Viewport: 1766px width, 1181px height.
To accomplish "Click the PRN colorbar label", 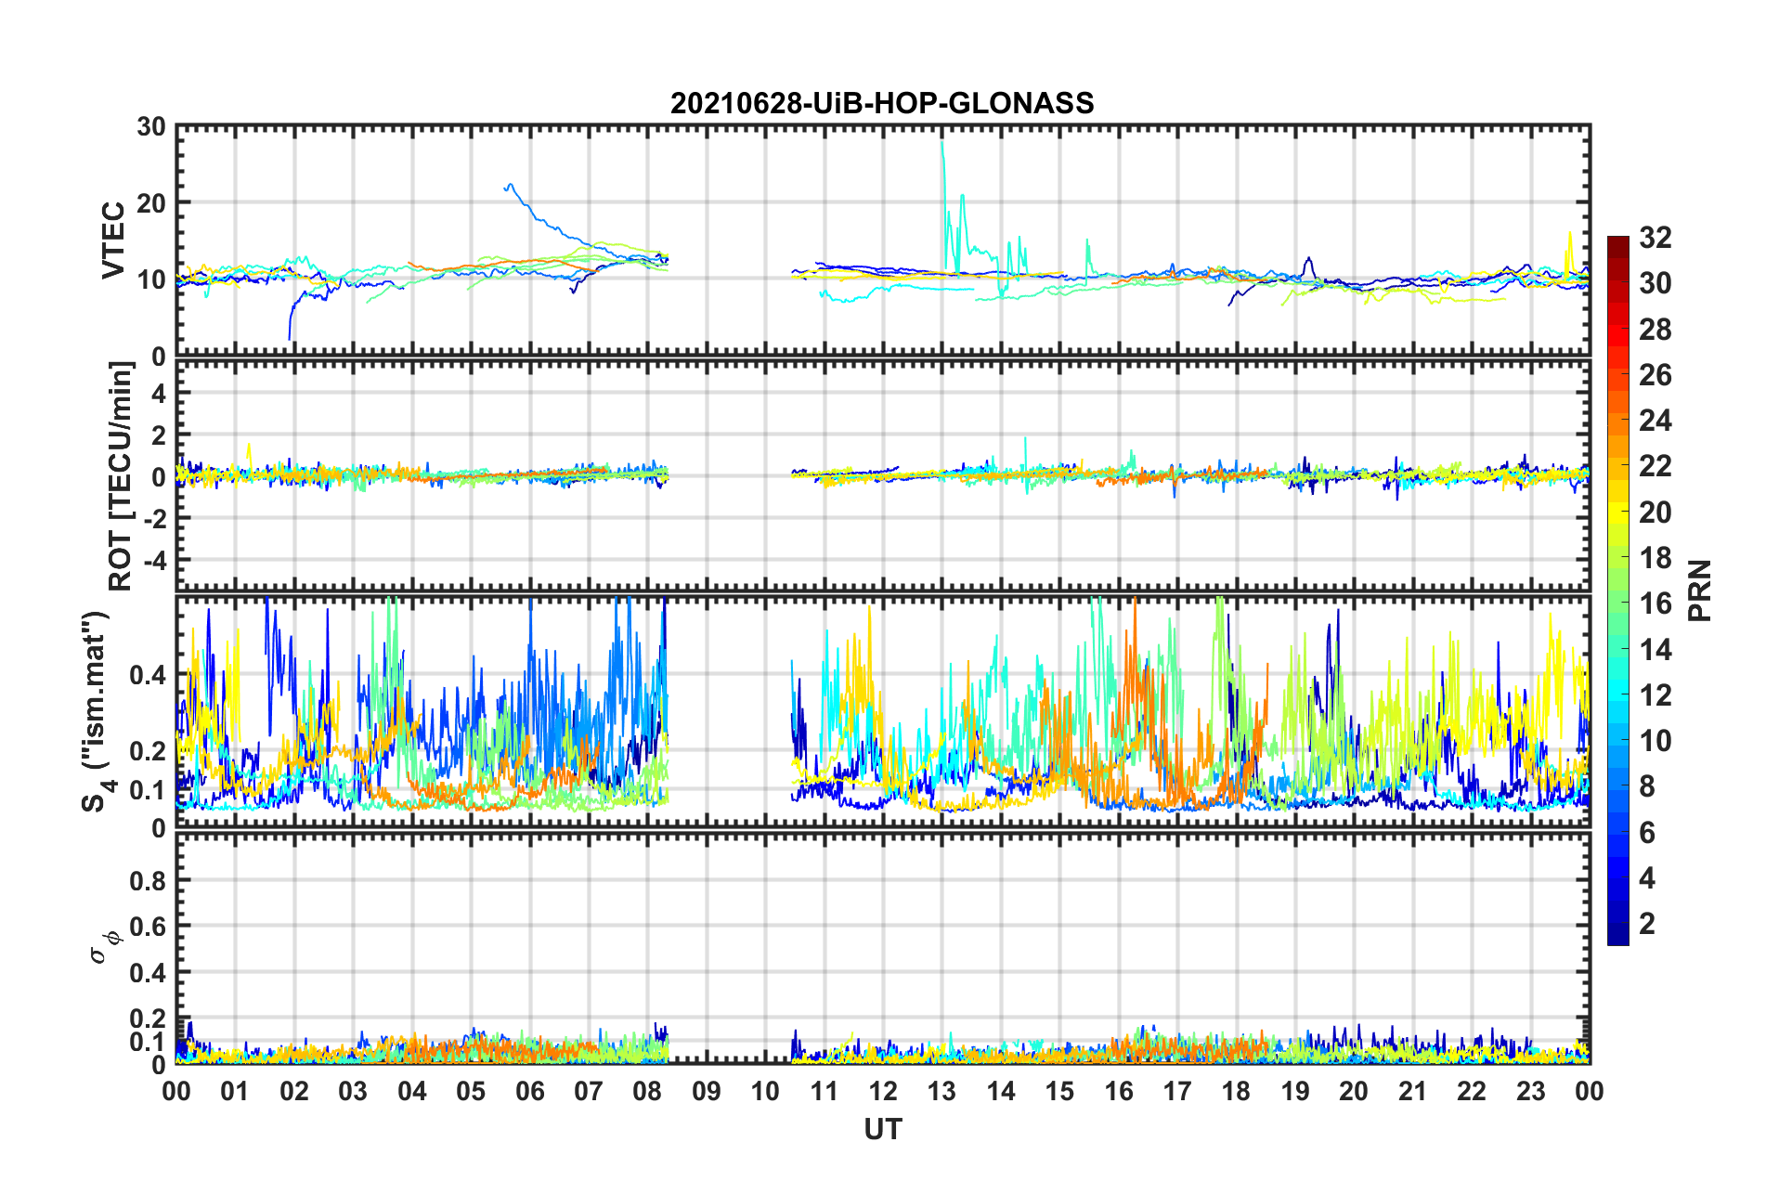I will [x=1701, y=590].
